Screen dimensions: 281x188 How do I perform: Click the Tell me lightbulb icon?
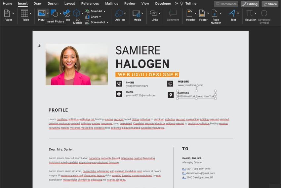point(182,4)
